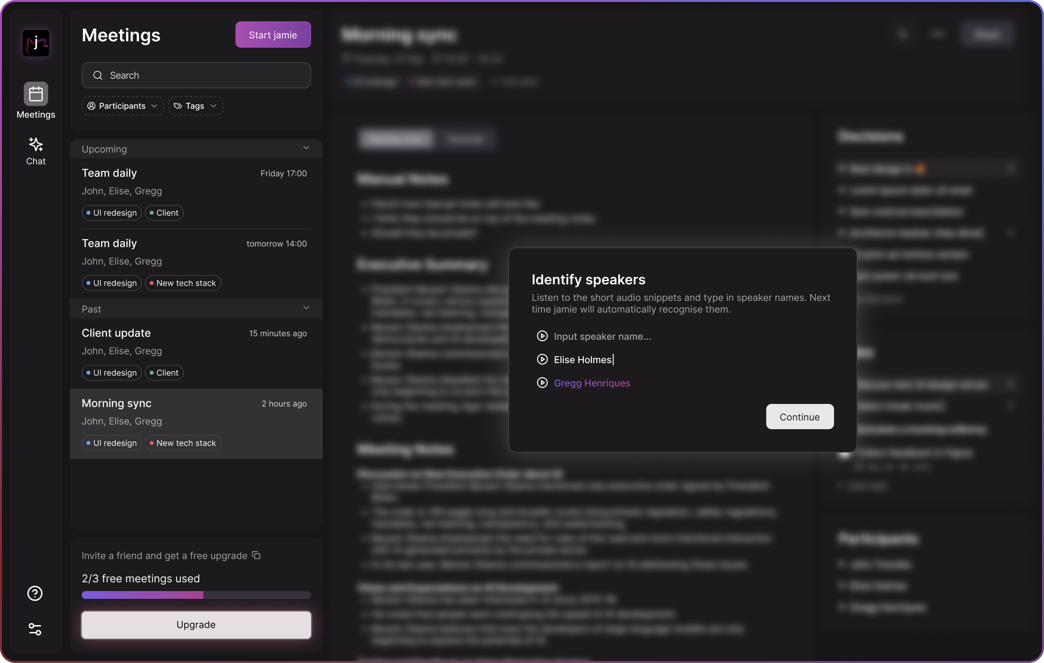Image resolution: width=1044 pixels, height=663 pixels.
Task: Open the Tags filter dropdown
Action: click(x=195, y=106)
